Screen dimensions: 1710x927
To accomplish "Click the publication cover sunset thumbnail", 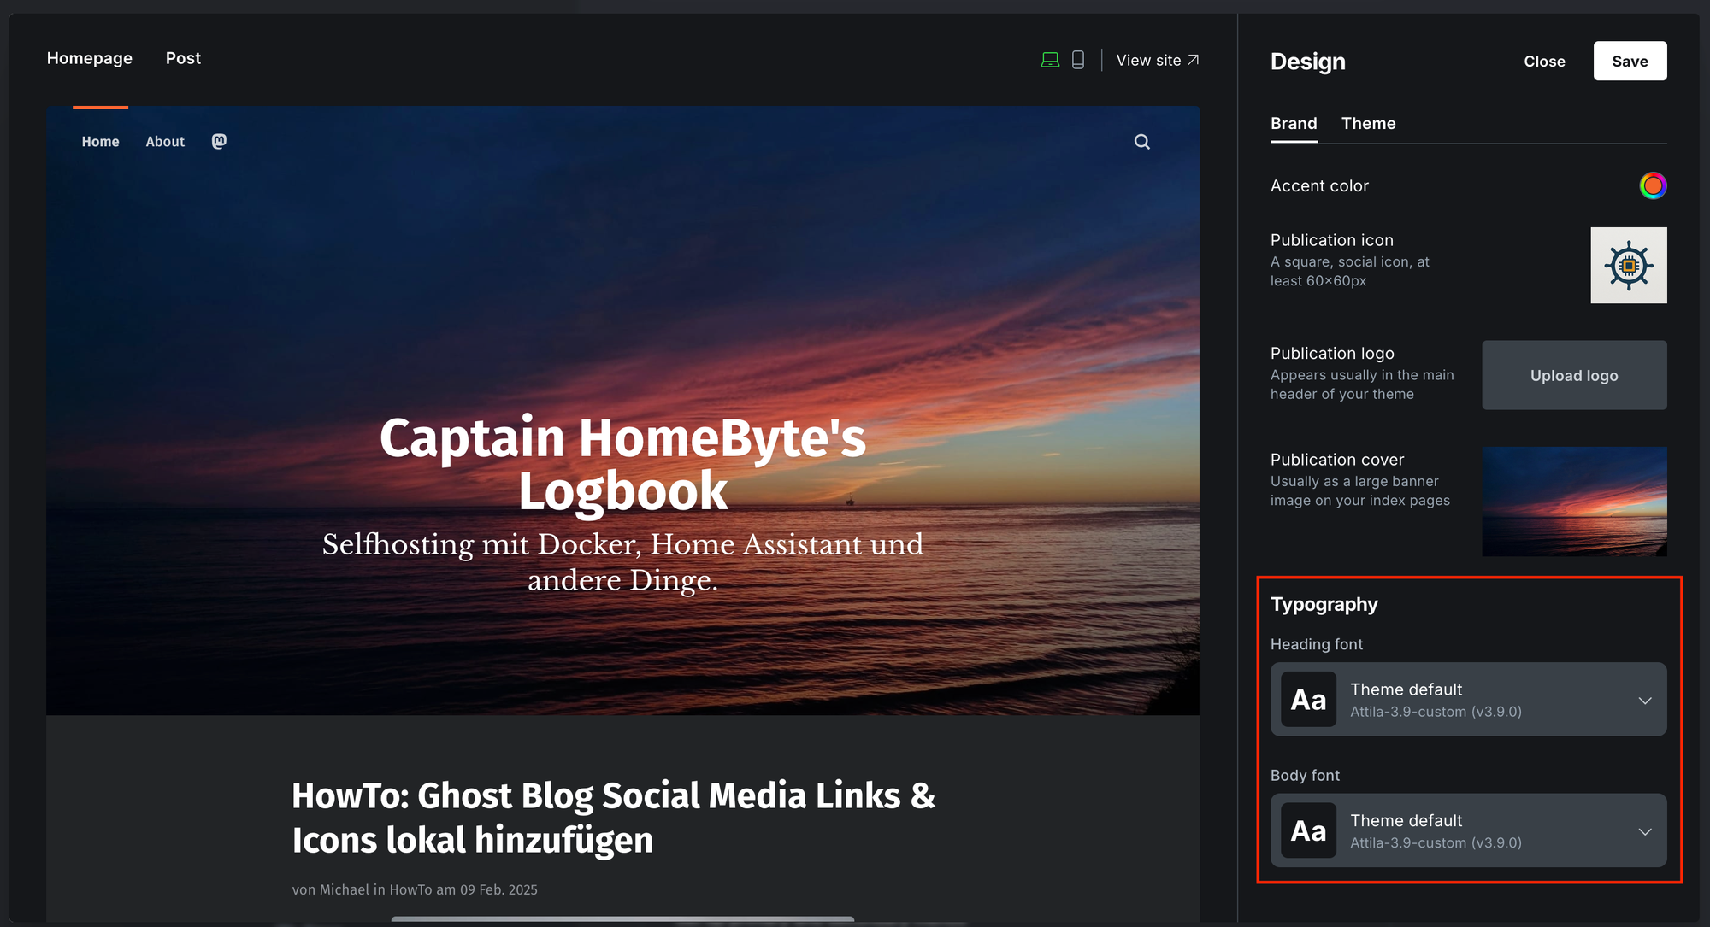I will click(1573, 502).
